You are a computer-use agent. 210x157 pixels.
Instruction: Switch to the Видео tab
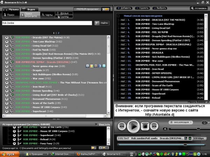pyautogui.click(x=29, y=9)
